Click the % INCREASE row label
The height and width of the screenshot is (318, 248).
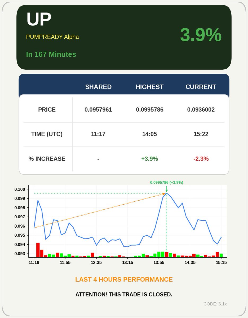point(47,159)
